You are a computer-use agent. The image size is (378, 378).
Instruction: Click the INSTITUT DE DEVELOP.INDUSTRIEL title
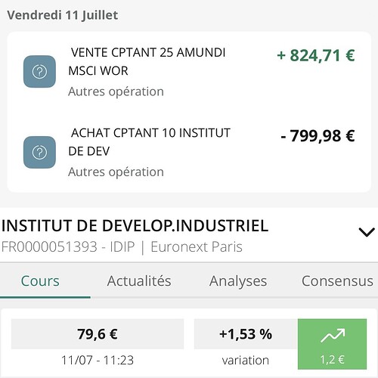click(x=135, y=225)
